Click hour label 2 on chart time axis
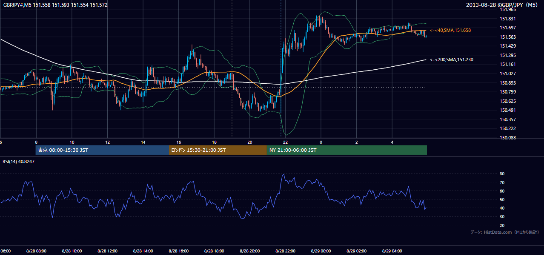This screenshot has width=544, height=255. [x=357, y=142]
